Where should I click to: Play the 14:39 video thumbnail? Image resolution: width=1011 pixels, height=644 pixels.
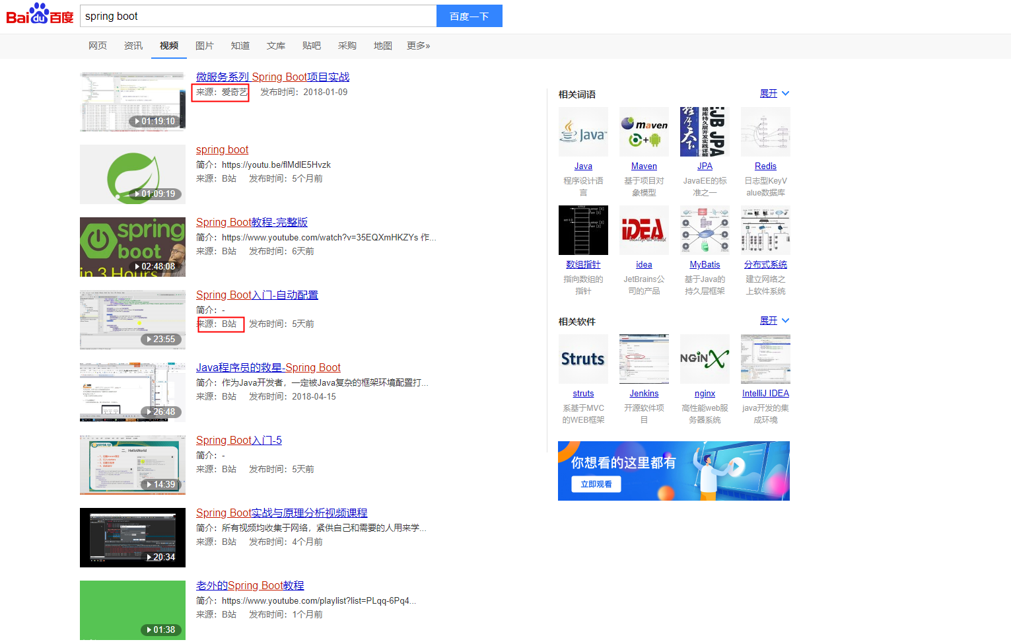click(x=133, y=465)
